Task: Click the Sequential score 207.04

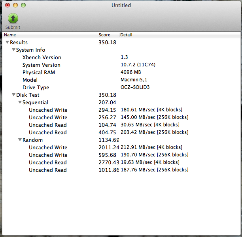Action: [x=107, y=102]
